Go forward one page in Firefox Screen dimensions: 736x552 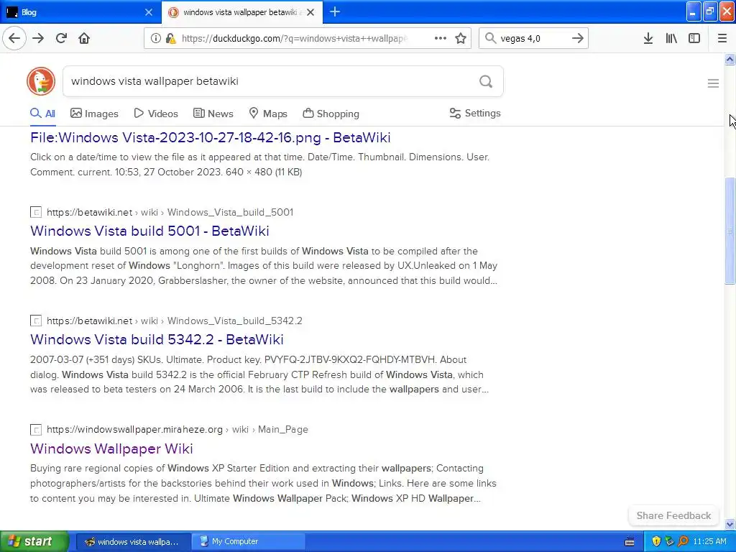click(x=38, y=38)
